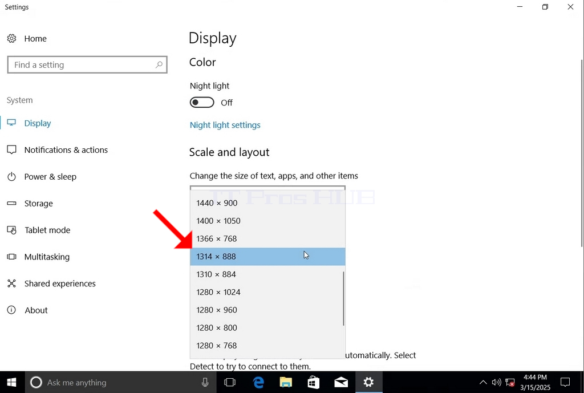584x393 pixels.
Task: Open the Windows Start menu
Action: tap(12, 382)
